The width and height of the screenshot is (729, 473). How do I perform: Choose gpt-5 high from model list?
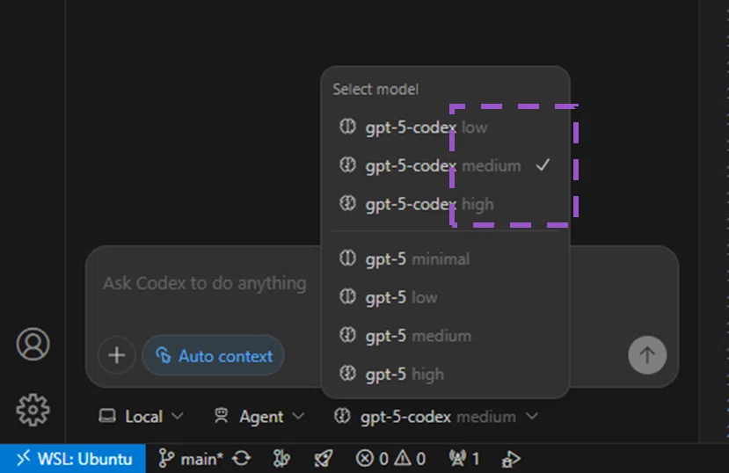point(445,374)
